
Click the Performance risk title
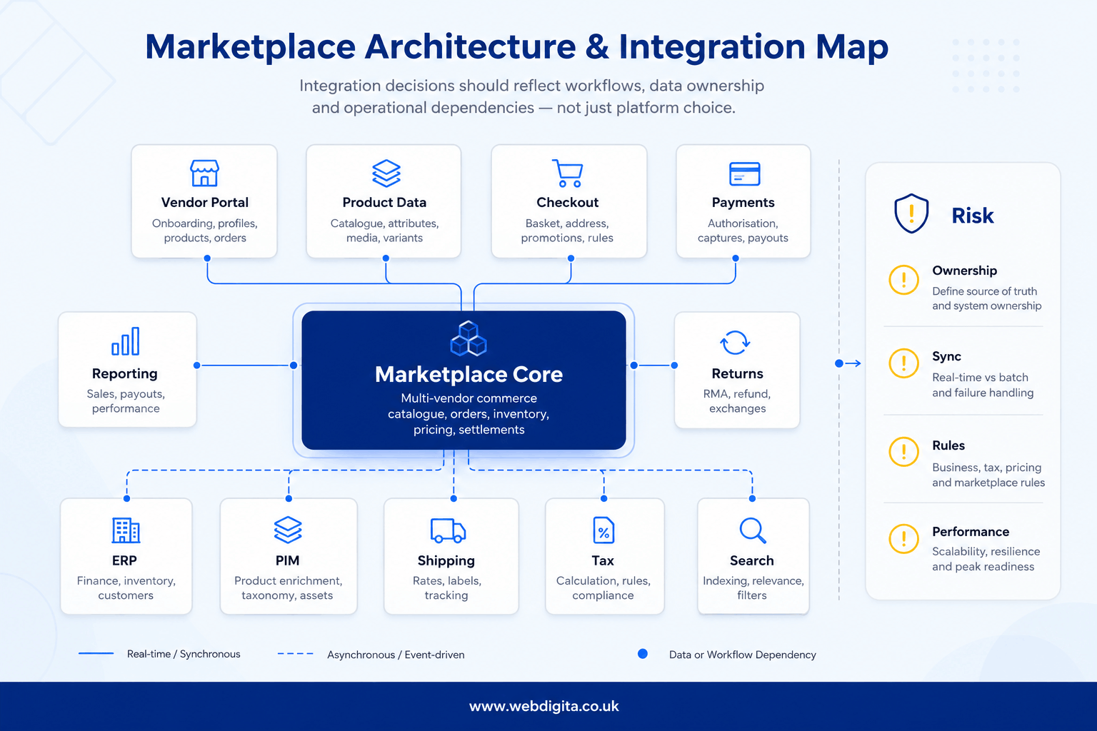[x=971, y=532]
